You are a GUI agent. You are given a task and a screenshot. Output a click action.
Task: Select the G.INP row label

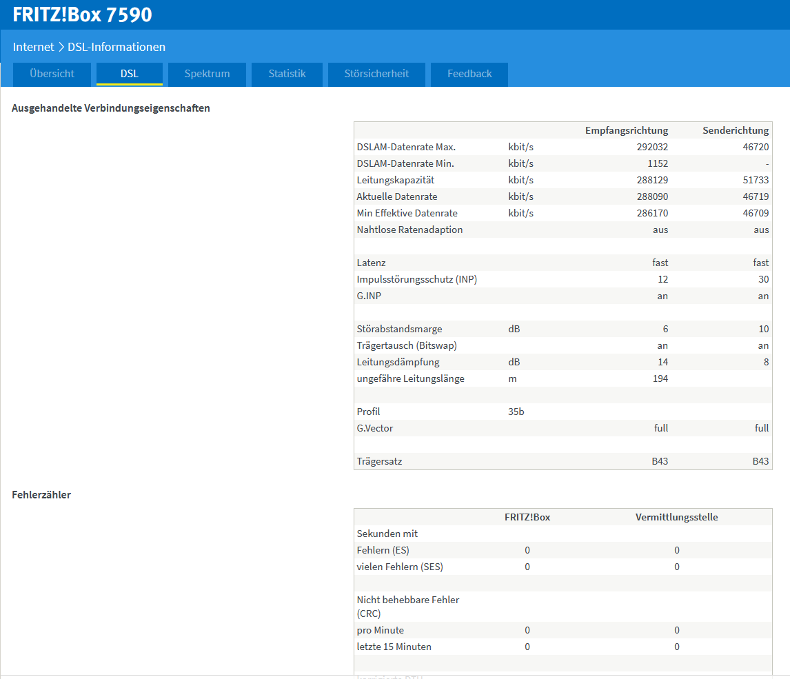369,296
